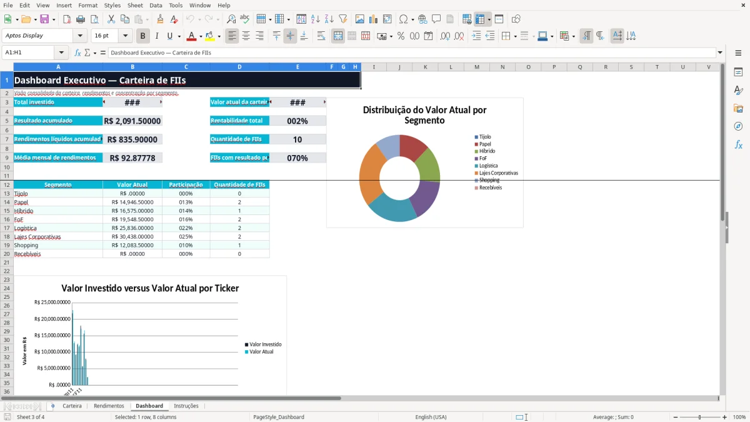This screenshot has height=422, width=750.
Task: Switch to the Carteira sheet tab
Action: tap(72, 406)
